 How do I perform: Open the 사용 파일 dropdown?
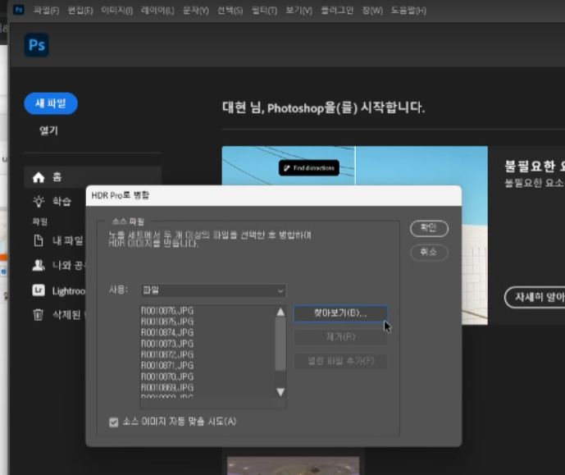[x=213, y=290]
